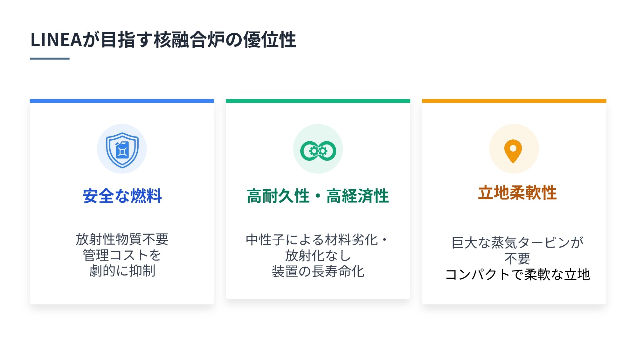This screenshot has height=358, width=636.
Task: Click the 放射性物質不要 text line
Action: [x=122, y=239]
